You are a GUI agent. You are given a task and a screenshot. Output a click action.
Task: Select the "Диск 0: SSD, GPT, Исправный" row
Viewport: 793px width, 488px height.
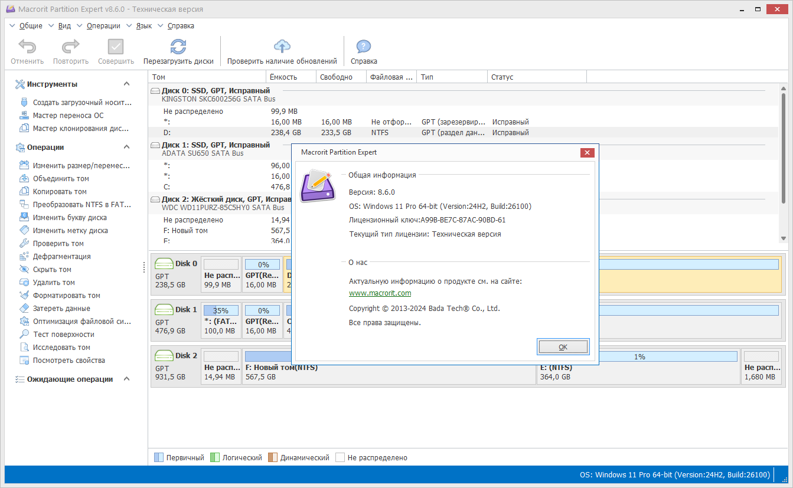pos(216,91)
